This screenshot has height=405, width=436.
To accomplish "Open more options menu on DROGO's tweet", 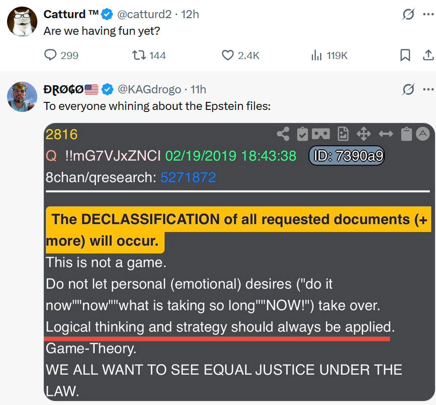I will [428, 89].
